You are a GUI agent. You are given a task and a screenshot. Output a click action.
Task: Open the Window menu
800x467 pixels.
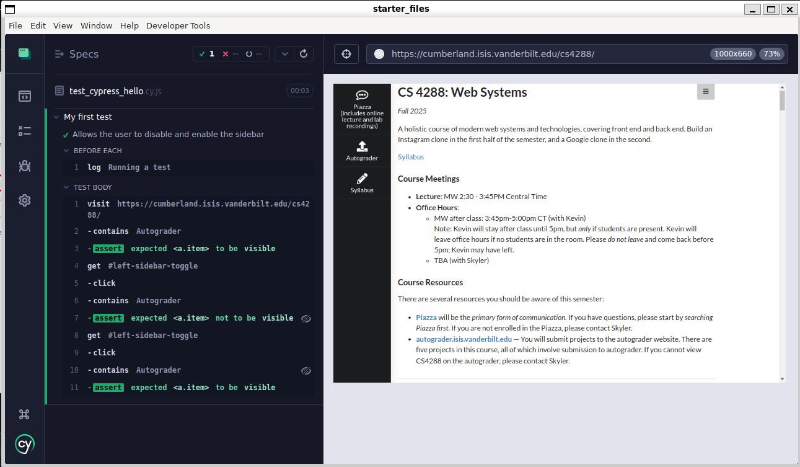click(96, 25)
